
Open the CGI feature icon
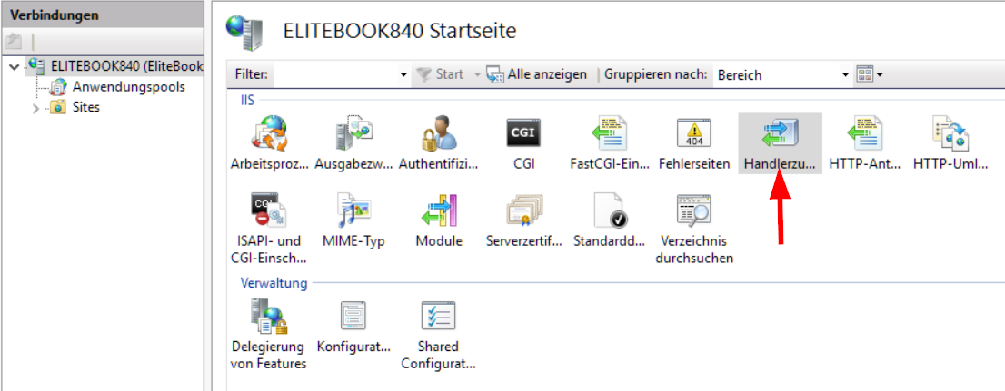coord(523,133)
